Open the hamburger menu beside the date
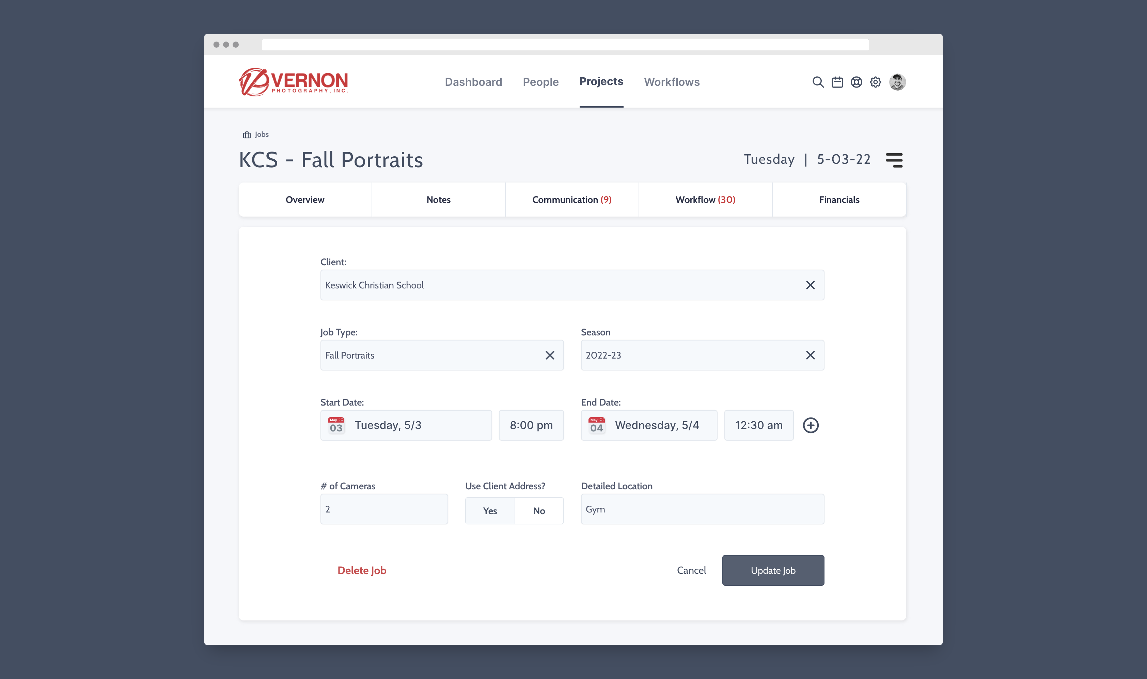Screen dimensions: 1147x679 [894, 160]
